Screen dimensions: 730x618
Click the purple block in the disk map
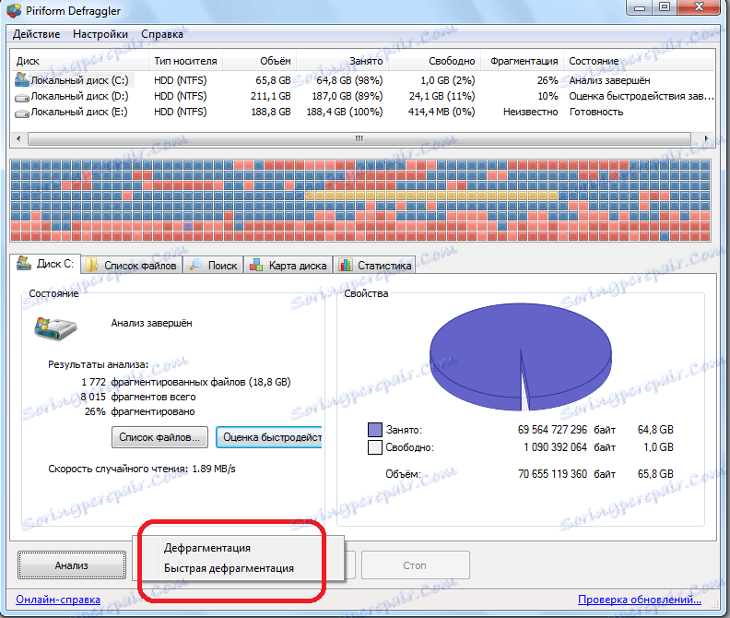pyautogui.click(x=188, y=226)
